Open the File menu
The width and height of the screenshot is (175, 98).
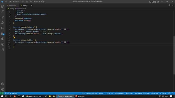(x=6, y=2)
